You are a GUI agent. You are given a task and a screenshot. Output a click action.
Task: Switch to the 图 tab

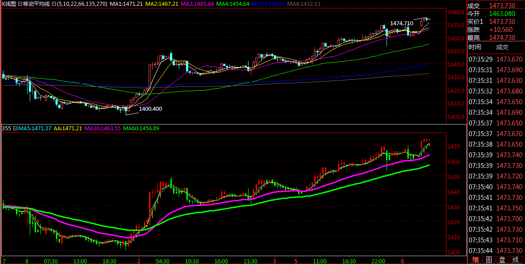tap(489, 260)
